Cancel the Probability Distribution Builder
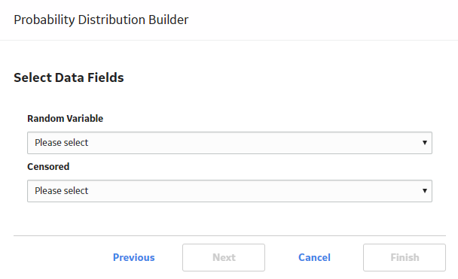The width and height of the screenshot is (458, 279). coord(314,257)
